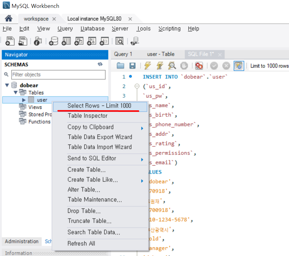Open the Edit menu
Image resolution: width=289 pixels, height=256 pixels.
pos(24,29)
